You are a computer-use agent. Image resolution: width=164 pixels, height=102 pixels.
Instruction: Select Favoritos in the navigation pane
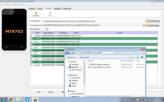[72, 62]
